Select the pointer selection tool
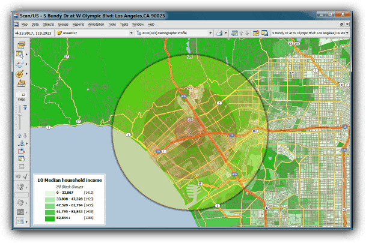Screen dimensions: 366x243 click(20, 55)
